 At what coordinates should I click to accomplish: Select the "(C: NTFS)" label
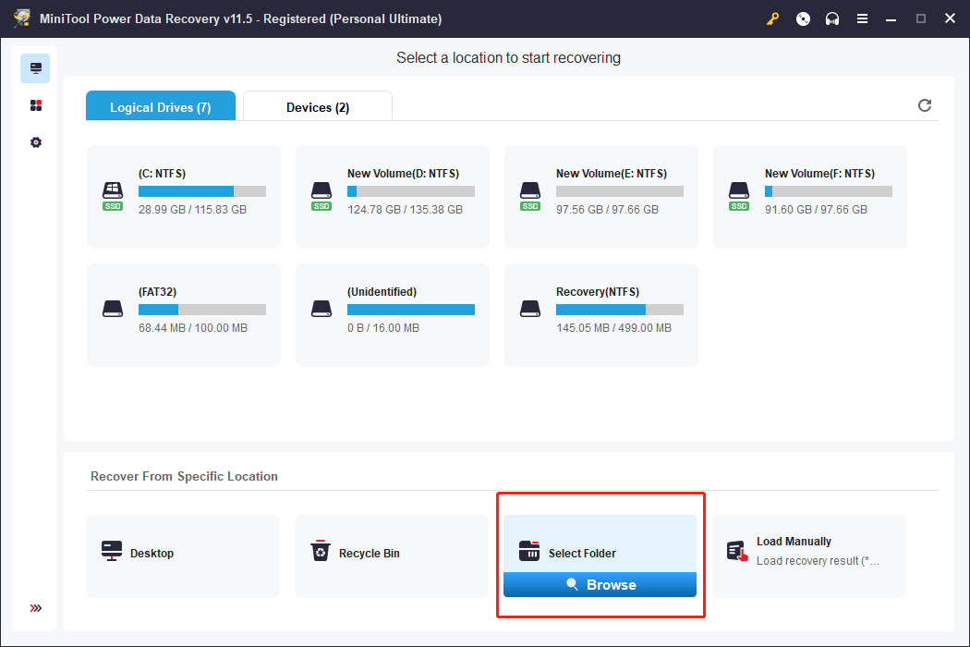click(162, 174)
